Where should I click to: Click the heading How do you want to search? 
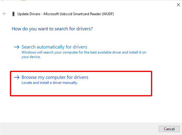(52, 29)
